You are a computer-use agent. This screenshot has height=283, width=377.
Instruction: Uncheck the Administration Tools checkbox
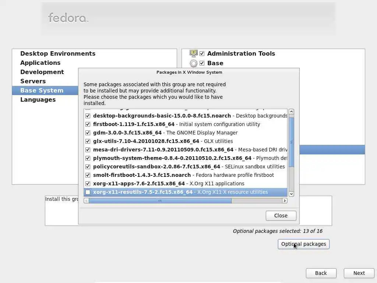(x=202, y=53)
